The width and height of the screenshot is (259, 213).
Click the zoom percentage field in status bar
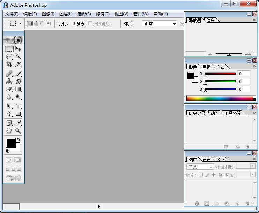point(11,206)
